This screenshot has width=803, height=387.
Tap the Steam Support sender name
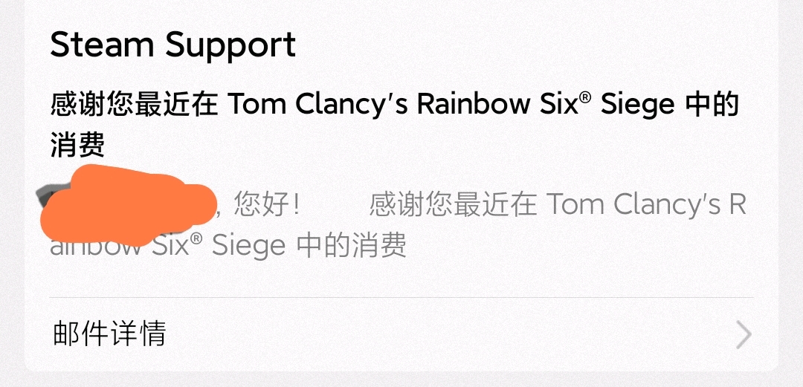coord(173,45)
